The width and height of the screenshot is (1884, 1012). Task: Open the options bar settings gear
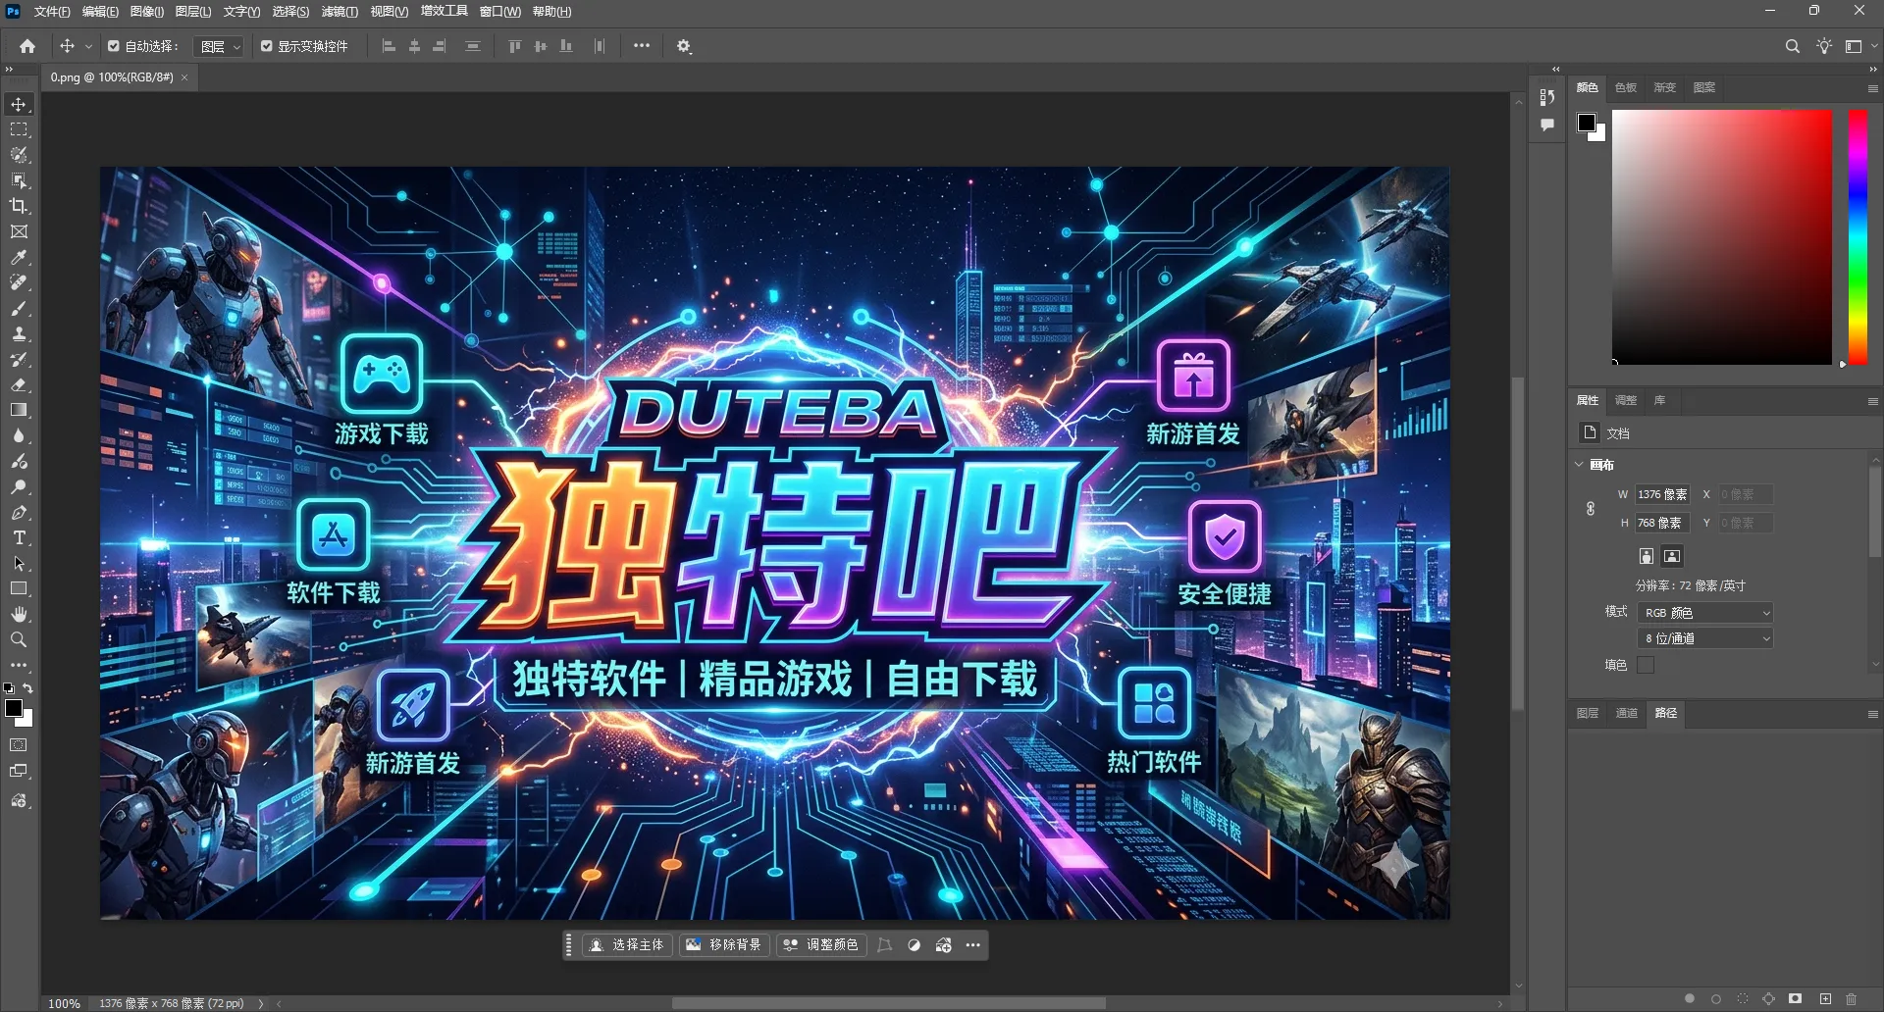684,46
